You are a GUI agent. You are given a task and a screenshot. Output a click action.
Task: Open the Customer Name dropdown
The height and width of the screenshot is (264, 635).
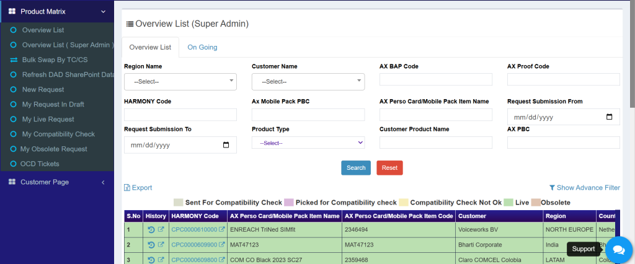click(308, 81)
